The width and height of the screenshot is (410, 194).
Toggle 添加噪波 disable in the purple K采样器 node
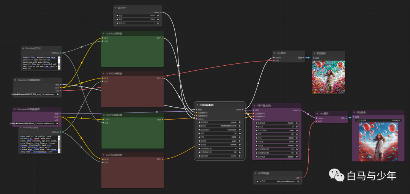(277, 123)
